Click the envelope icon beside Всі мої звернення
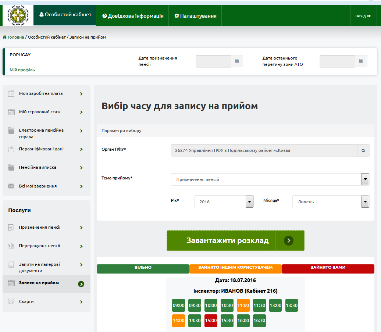The height and width of the screenshot is (332, 381). pos(11,186)
